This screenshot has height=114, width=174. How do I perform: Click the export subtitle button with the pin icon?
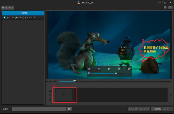(x=133, y=109)
